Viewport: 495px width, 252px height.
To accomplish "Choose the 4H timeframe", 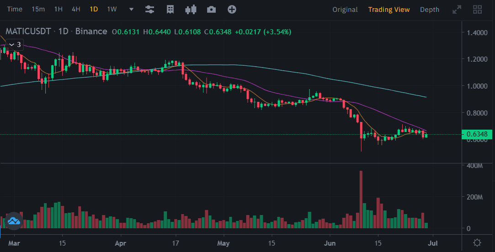I will tap(76, 9).
